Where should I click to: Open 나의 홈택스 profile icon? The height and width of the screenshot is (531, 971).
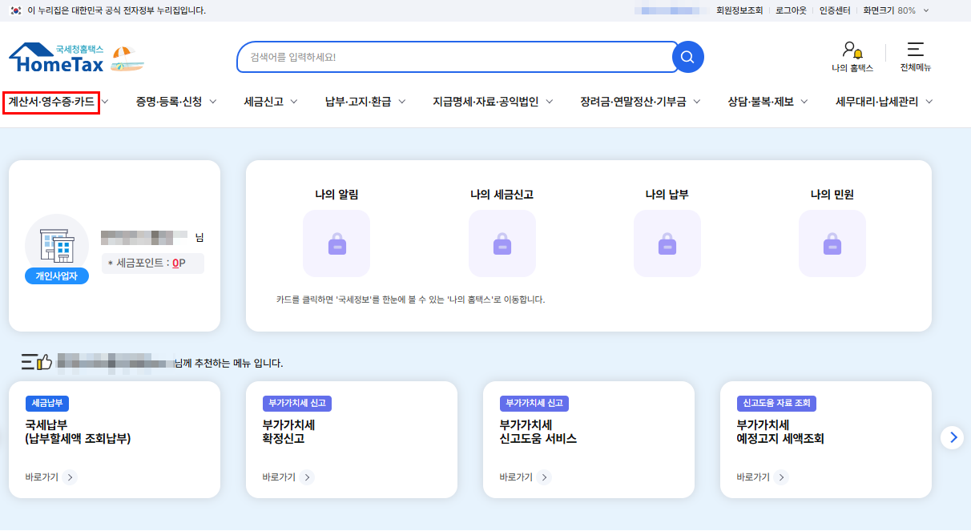(852, 50)
